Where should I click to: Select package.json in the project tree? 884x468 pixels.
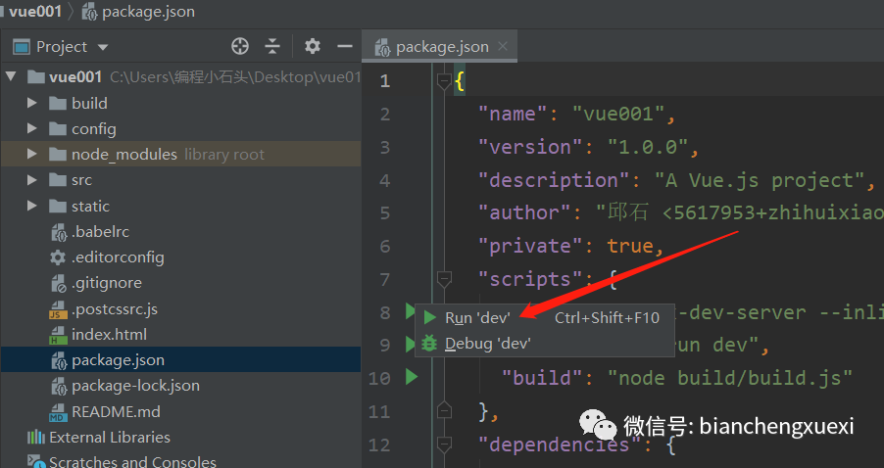tap(118, 360)
